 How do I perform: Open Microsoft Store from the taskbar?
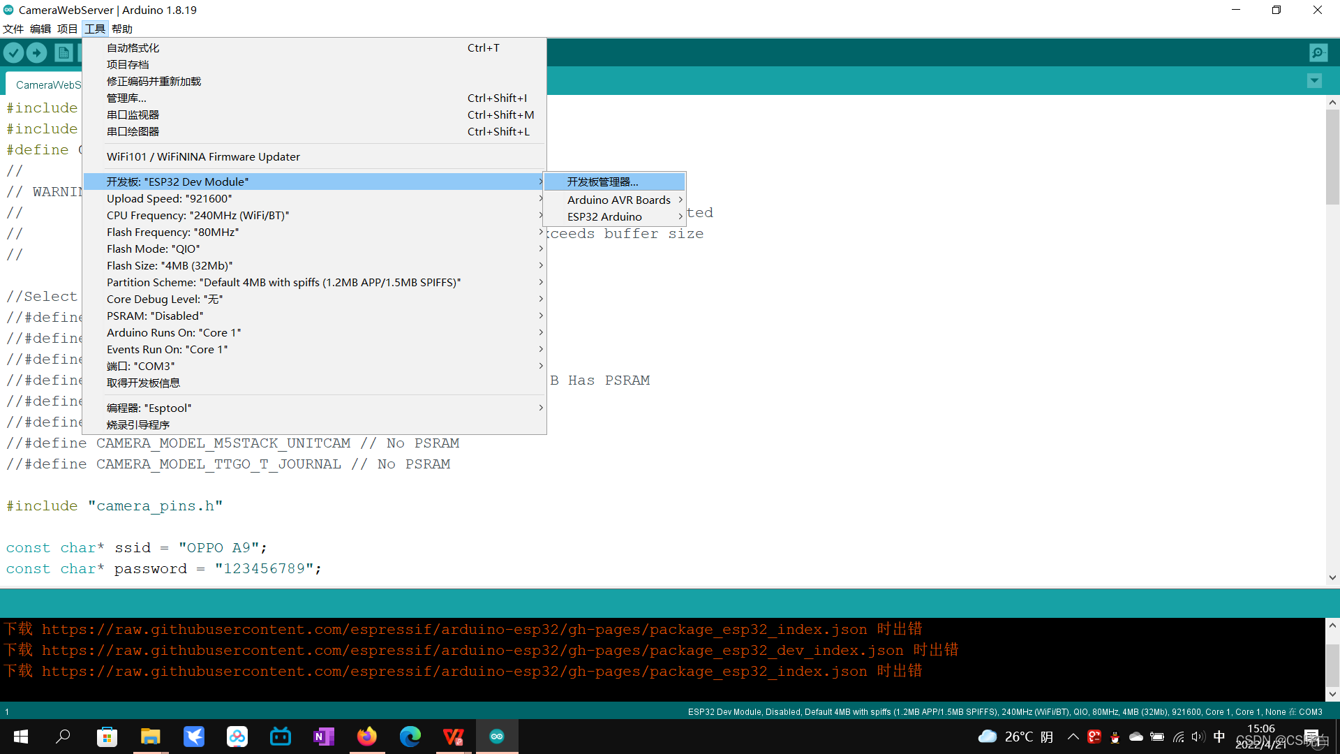[x=107, y=737]
